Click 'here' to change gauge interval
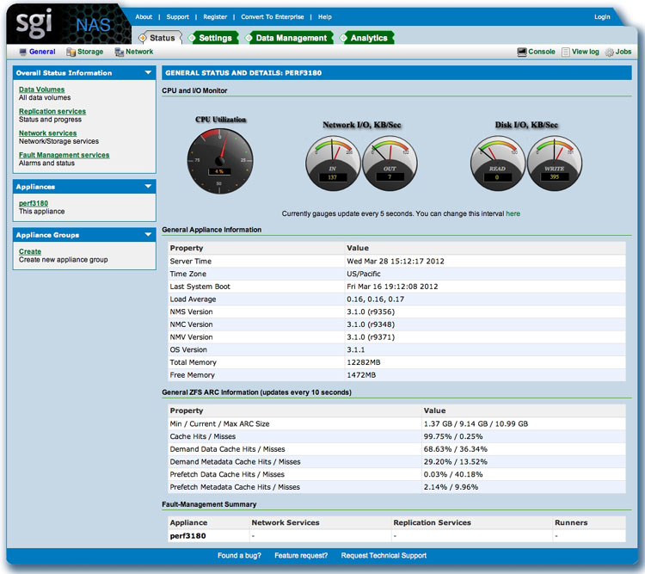Viewport: 645px width, 574px height. click(x=513, y=213)
